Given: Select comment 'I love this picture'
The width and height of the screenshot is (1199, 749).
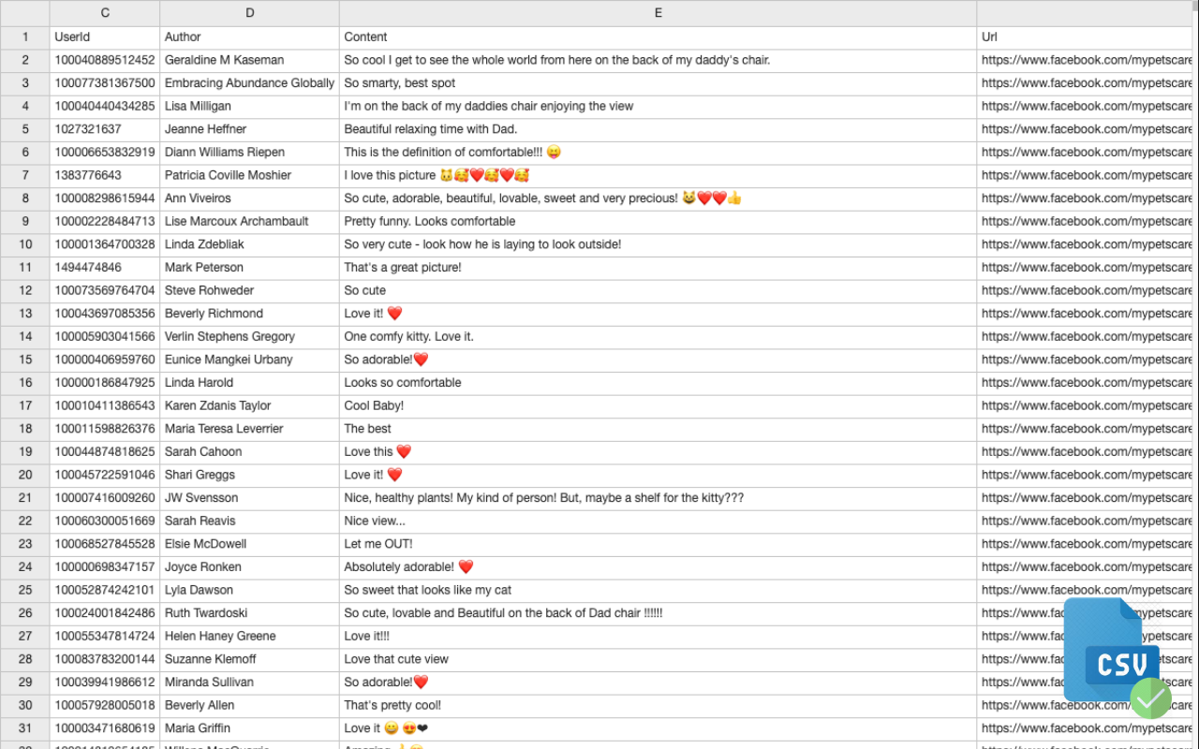Looking at the screenshot, I should (x=659, y=175).
